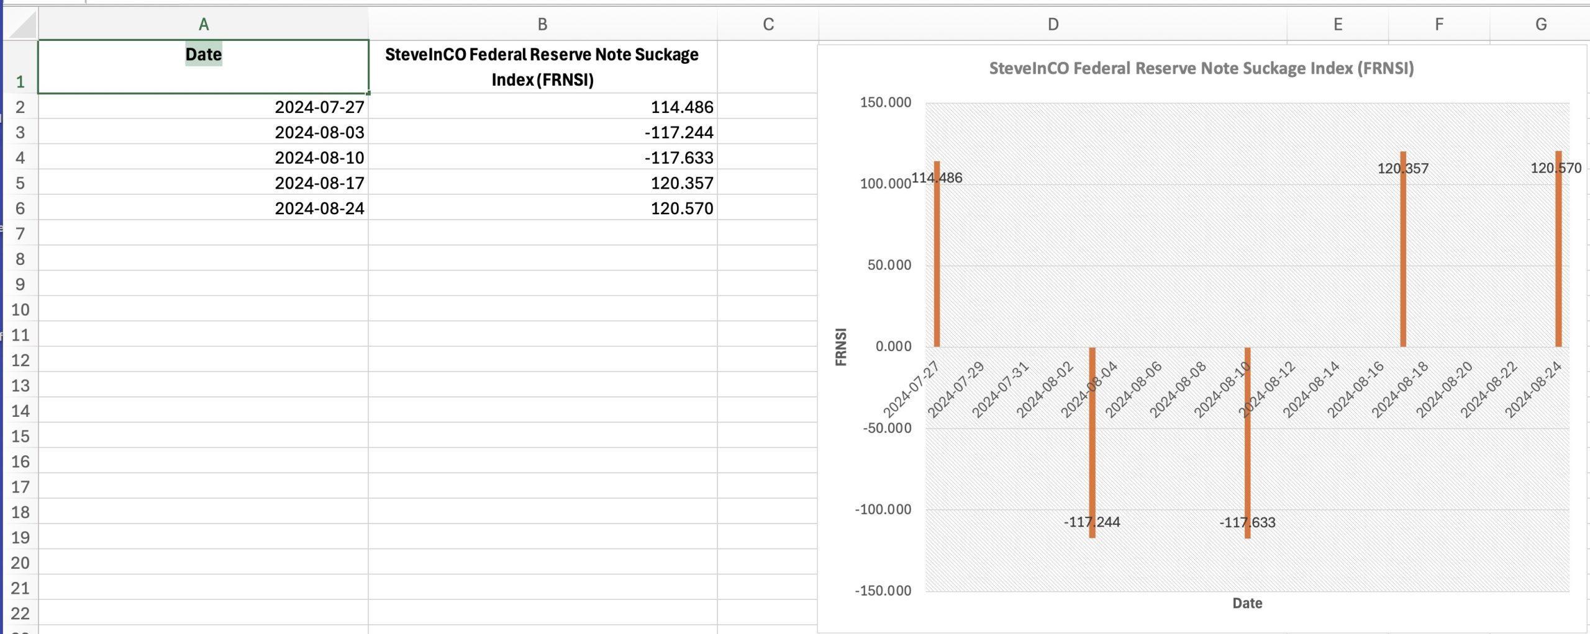Screen dimensions: 1590x634
Task: Click the 120.570 data label in chart
Action: [1556, 168]
